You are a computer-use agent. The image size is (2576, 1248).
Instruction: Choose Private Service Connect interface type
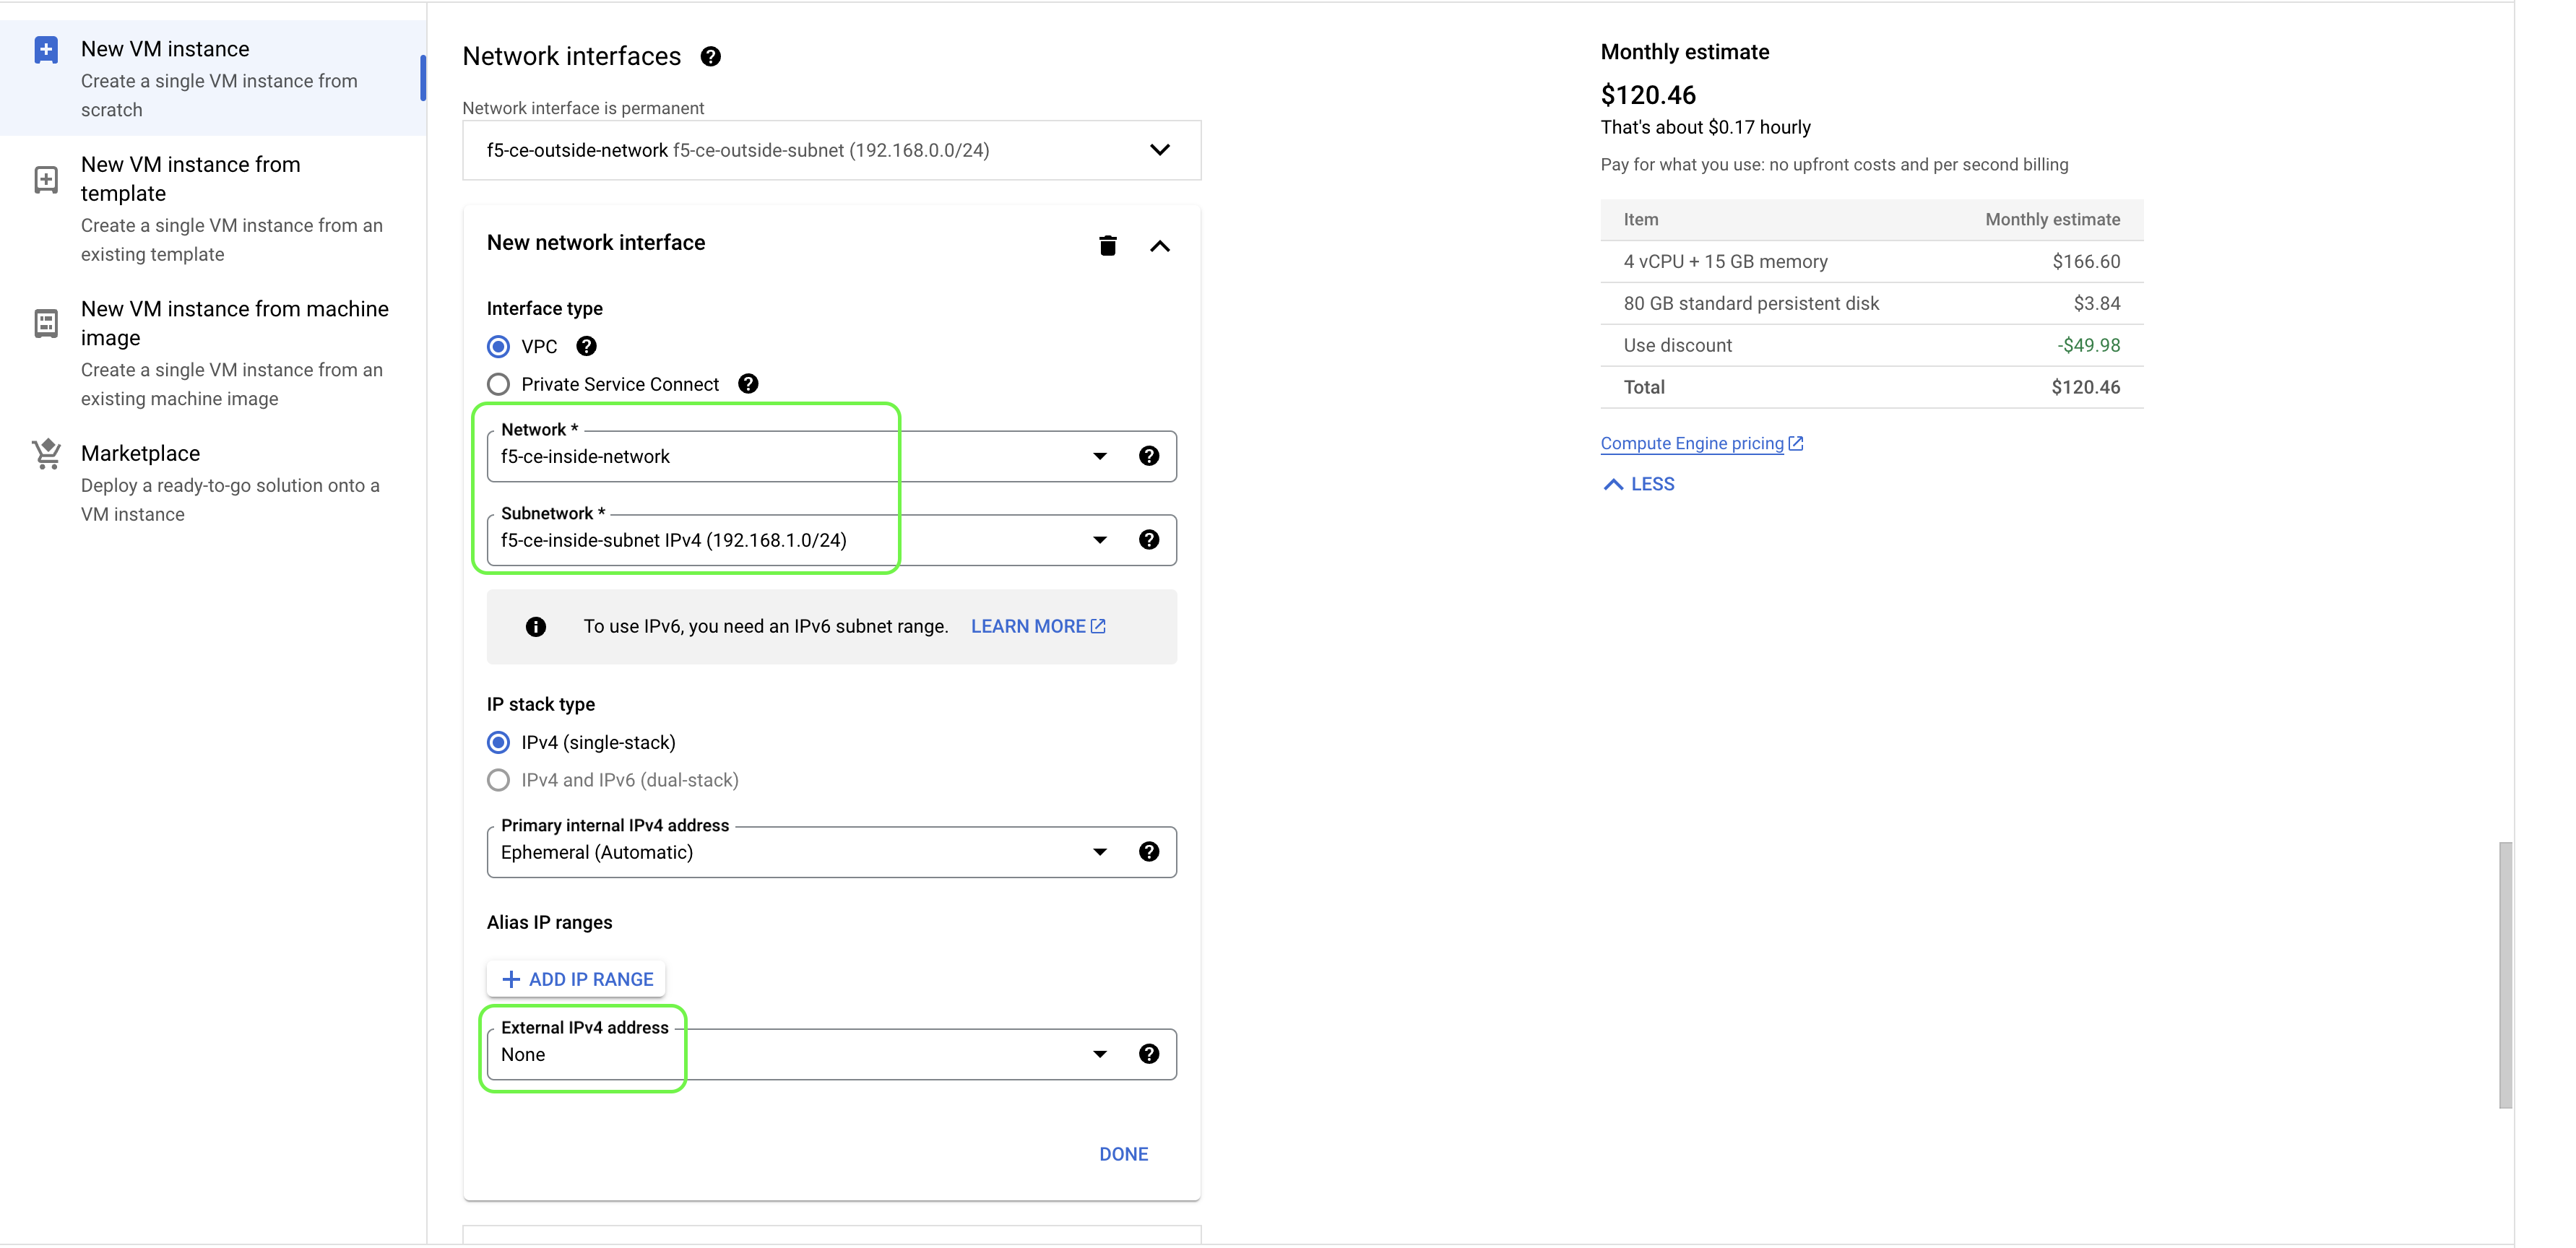pyautogui.click(x=498, y=384)
